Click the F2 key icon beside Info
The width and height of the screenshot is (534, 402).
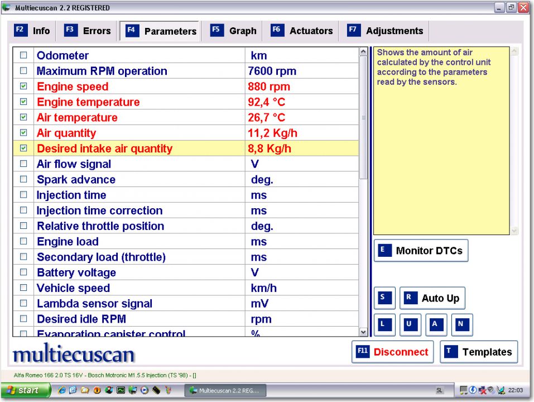pyautogui.click(x=21, y=30)
